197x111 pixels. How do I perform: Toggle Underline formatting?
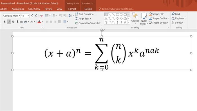tap(13, 22)
